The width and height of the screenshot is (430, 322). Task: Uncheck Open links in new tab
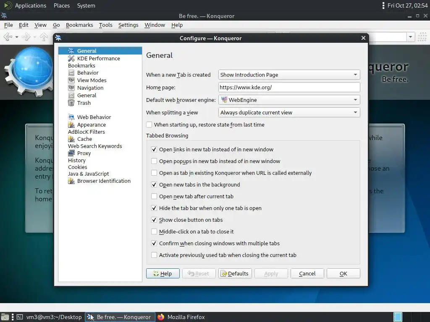[154, 149]
